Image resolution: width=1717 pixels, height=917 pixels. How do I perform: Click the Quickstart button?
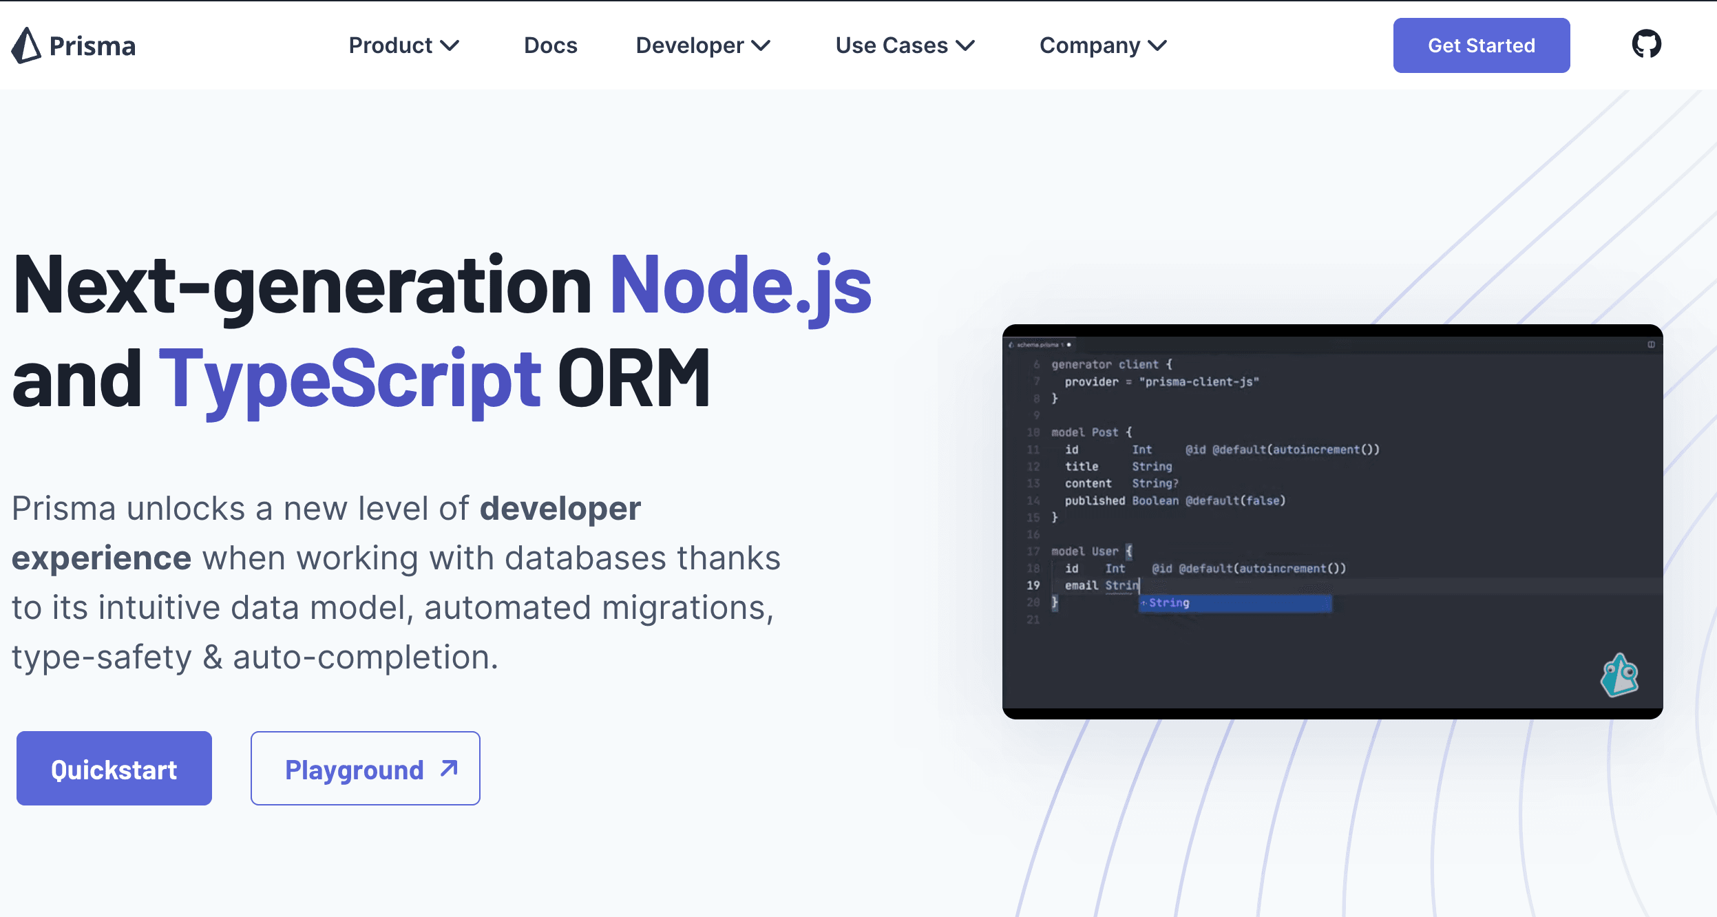click(x=114, y=768)
